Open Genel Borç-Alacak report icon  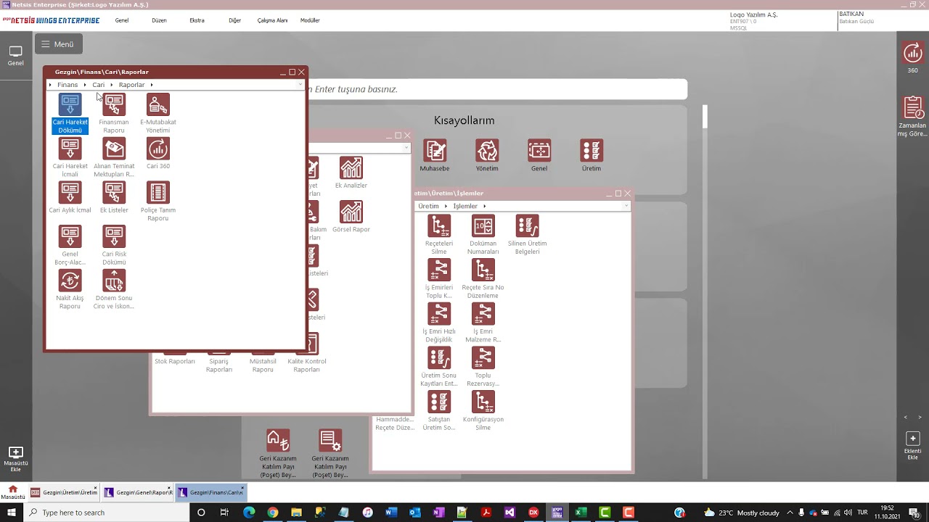pyautogui.click(x=70, y=236)
